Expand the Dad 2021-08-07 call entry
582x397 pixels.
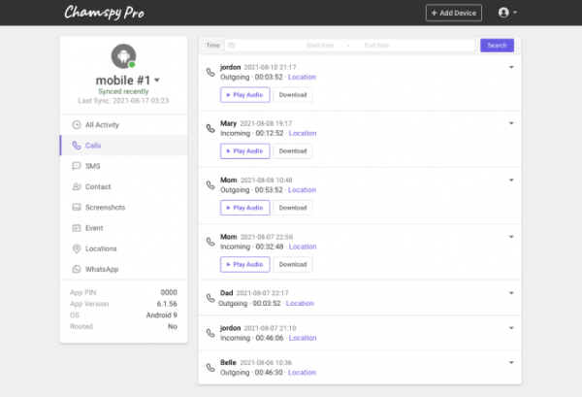tap(511, 293)
